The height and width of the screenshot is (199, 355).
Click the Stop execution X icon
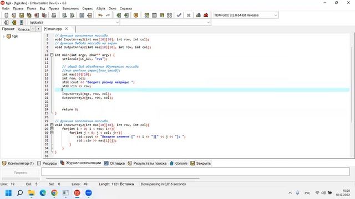[189, 15]
